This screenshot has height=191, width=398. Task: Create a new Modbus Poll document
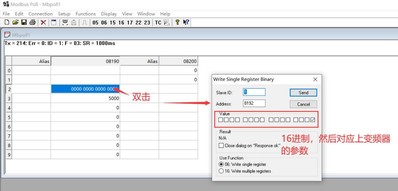pyautogui.click(x=7, y=22)
